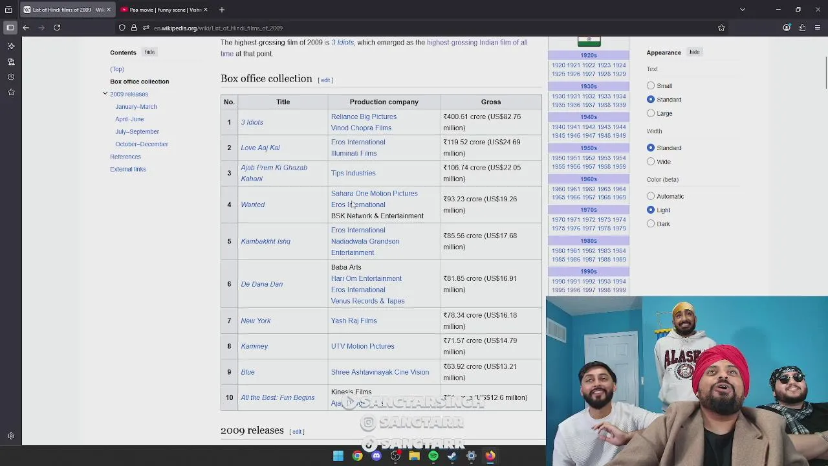Open the tracking protection shield icon
The width and height of the screenshot is (828, 466).
(122, 28)
